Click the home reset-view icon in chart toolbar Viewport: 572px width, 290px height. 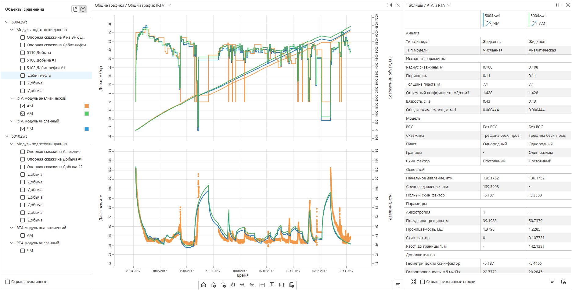203,285
